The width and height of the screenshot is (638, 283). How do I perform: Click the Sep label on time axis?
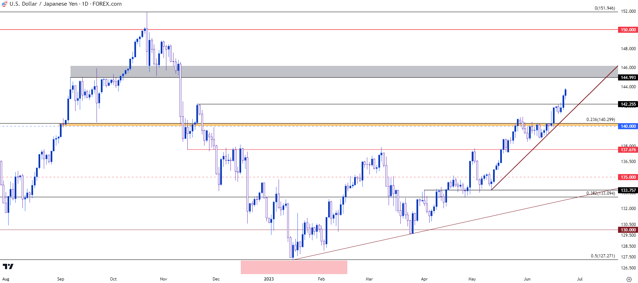click(61, 279)
